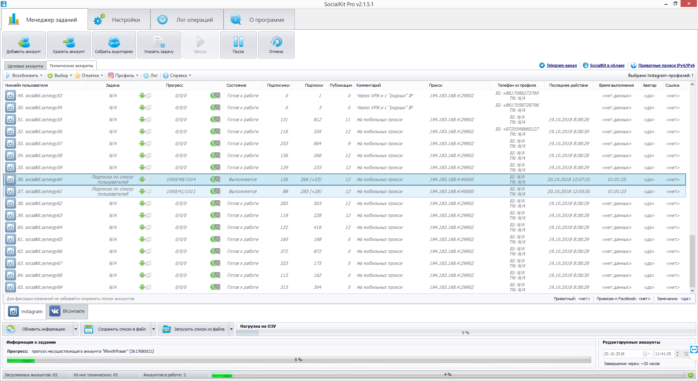Expand arrow next to Обновить информацию
Image resolution: width=698 pixels, height=381 pixels.
76,329
